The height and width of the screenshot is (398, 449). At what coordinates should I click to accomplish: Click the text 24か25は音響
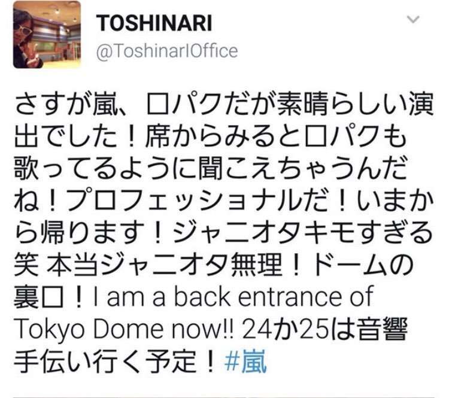click(324, 329)
